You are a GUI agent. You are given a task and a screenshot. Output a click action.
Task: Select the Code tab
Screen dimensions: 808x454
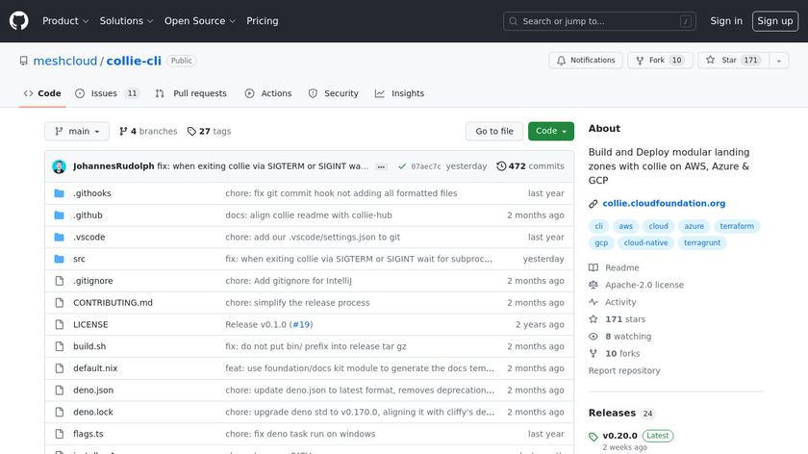[x=42, y=94]
